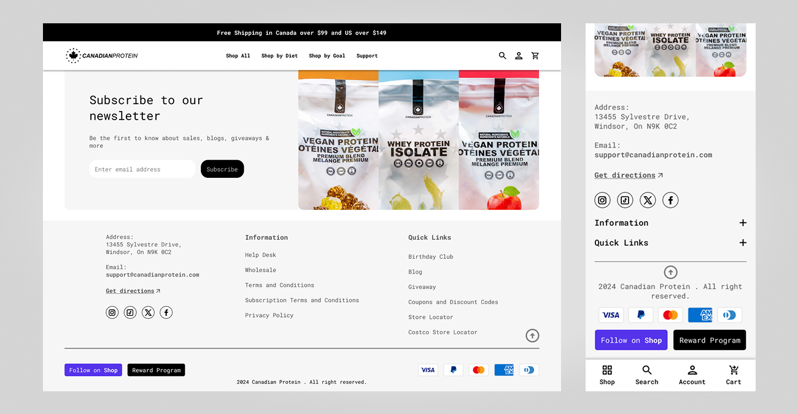Open search from desktop header magnifier icon

[502, 56]
